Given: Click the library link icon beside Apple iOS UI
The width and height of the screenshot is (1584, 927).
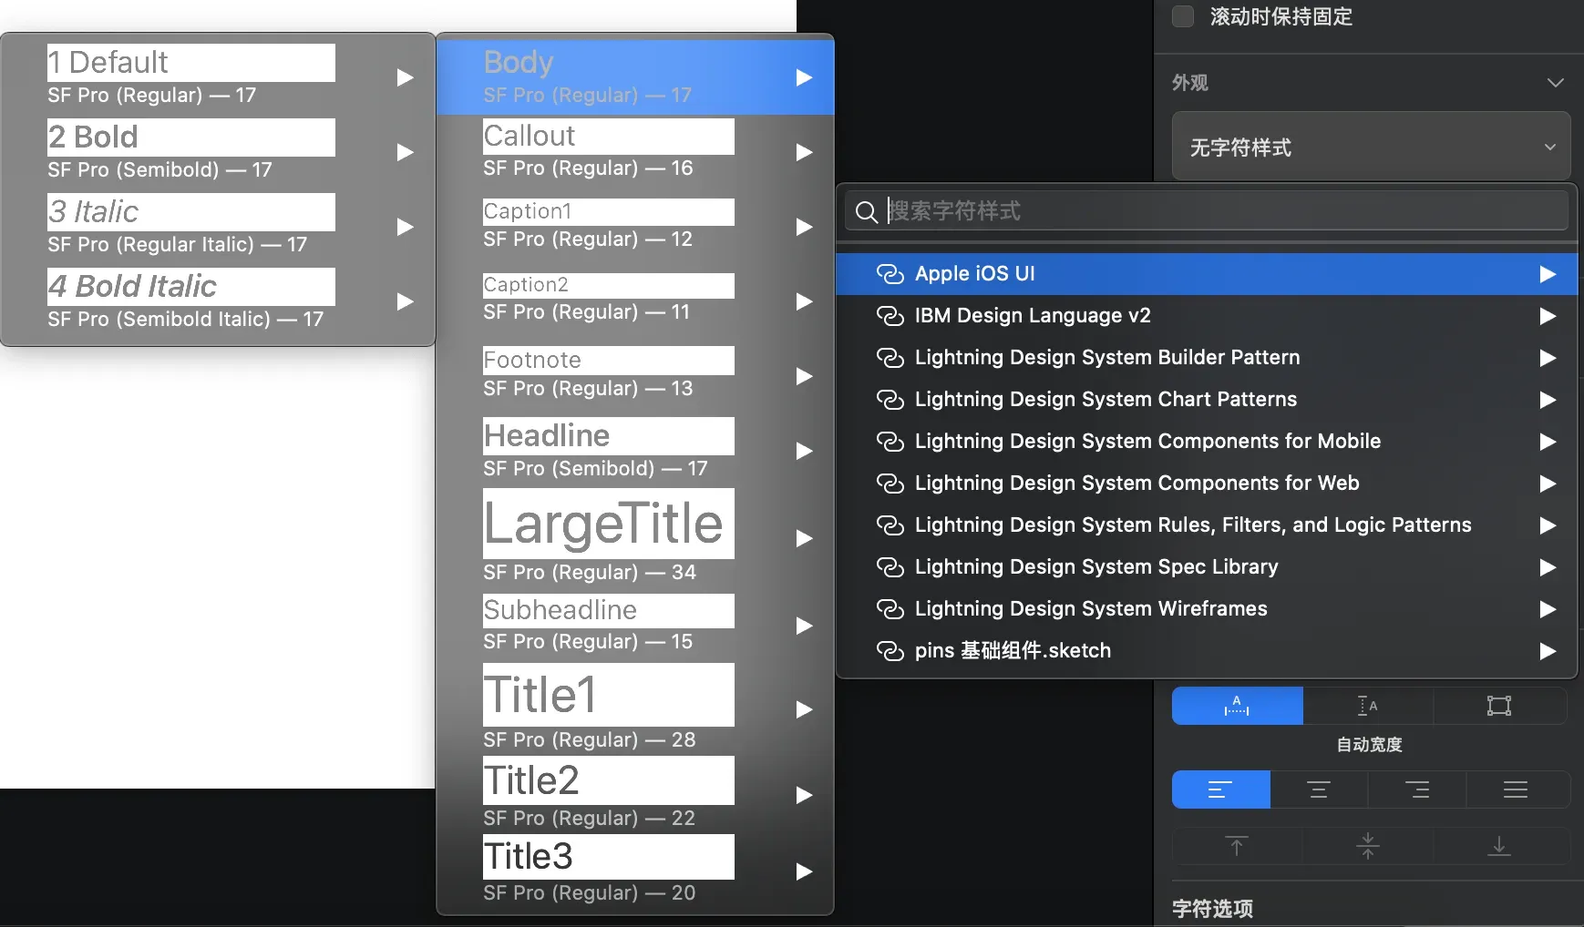Looking at the screenshot, I should [890, 274].
